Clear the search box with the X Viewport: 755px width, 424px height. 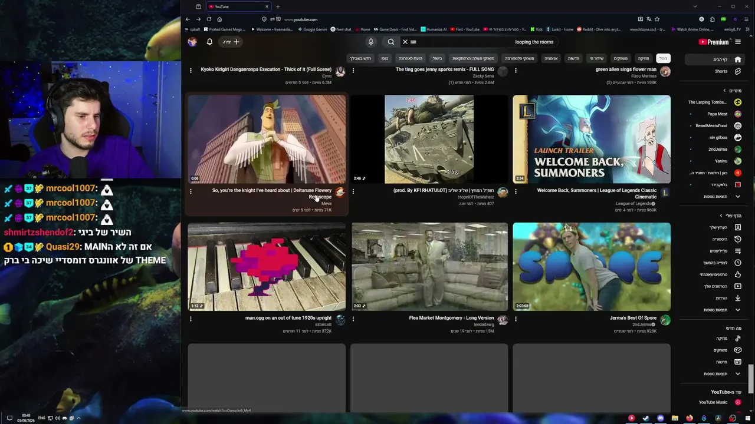click(x=405, y=42)
